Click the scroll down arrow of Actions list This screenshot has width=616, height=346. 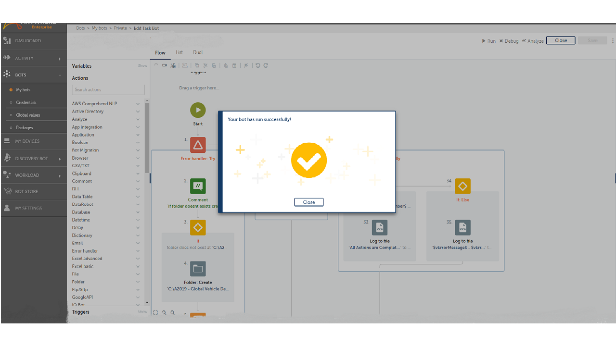tap(147, 303)
